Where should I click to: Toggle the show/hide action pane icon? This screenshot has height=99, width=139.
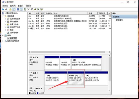pyautogui.click(x=21, y=9)
